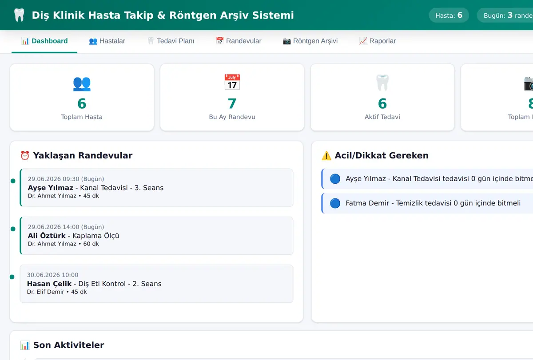This screenshot has width=533, height=360.
Task: Click the alarm clock icon beside Yaklaşan Randevular
Action: pyautogui.click(x=25, y=155)
